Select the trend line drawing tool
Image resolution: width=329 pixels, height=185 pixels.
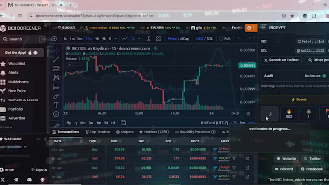point(56,59)
